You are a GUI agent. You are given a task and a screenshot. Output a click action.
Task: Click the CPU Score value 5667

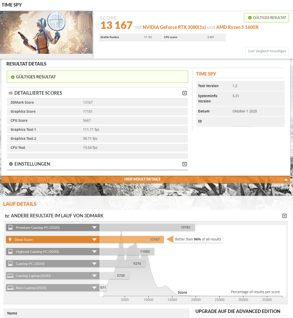(x=87, y=120)
